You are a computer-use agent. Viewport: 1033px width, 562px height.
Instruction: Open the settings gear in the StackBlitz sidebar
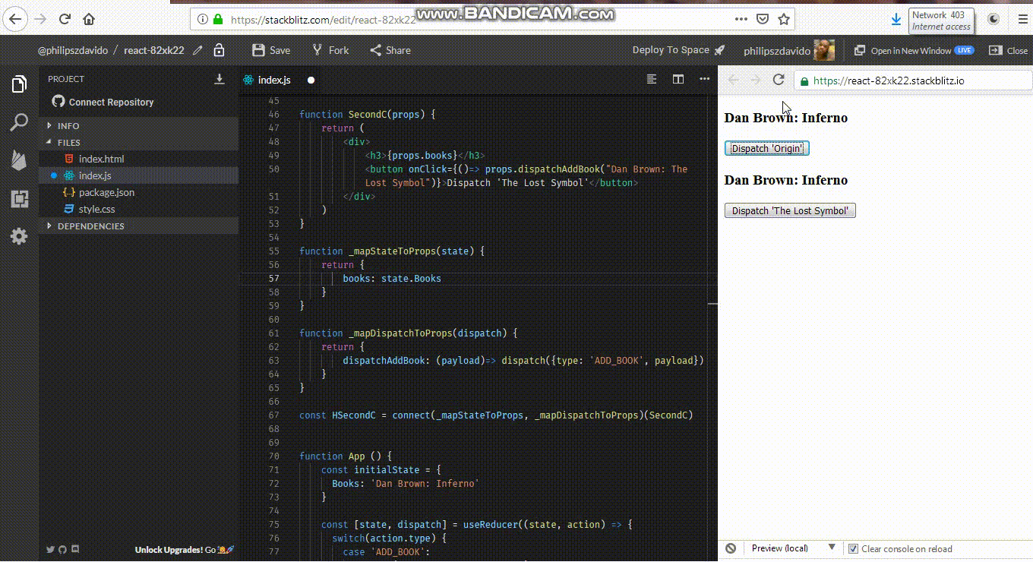coord(19,236)
